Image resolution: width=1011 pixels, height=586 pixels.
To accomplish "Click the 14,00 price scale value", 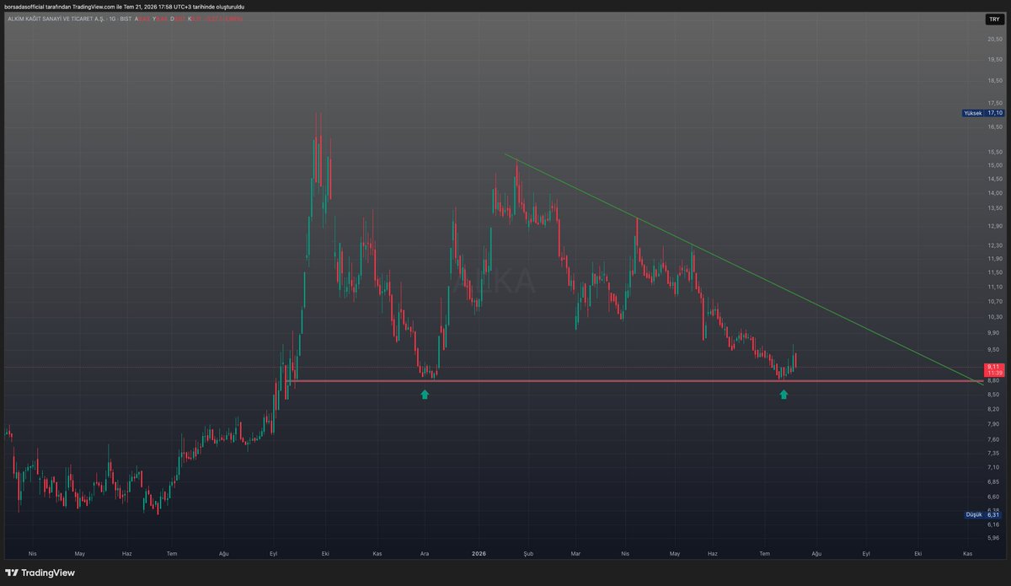I will [x=994, y=193].
